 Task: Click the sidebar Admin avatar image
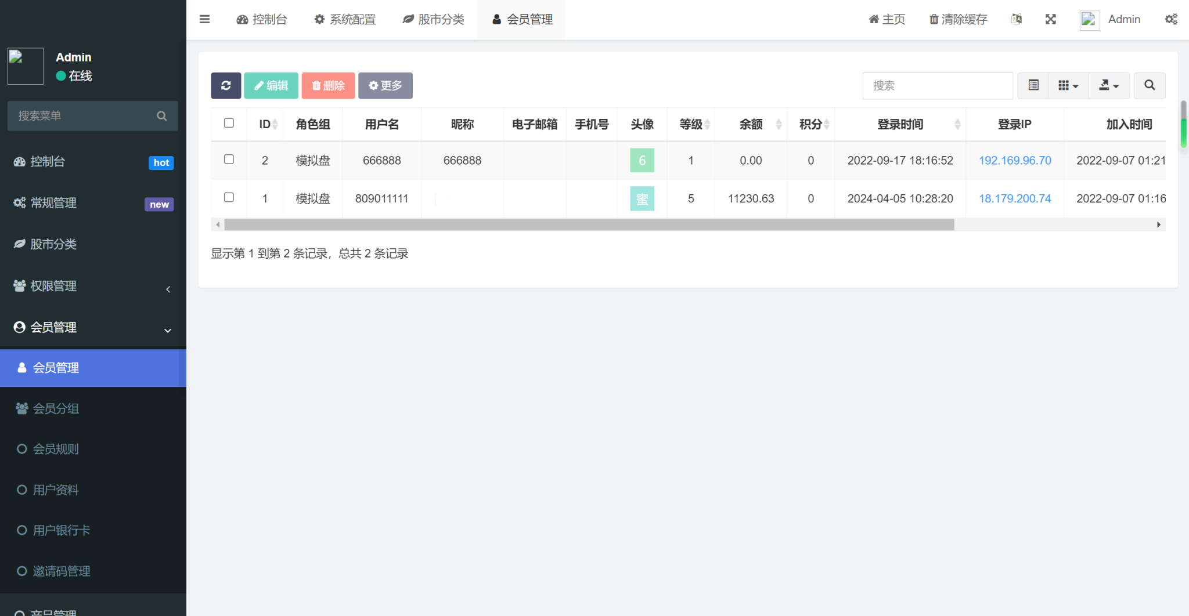(26, 66)
